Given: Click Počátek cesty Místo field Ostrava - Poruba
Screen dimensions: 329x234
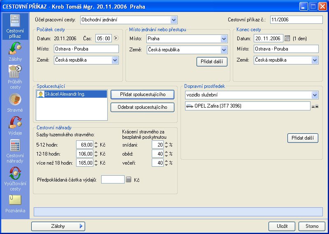Looking at the screenshot, I should 86,49.
